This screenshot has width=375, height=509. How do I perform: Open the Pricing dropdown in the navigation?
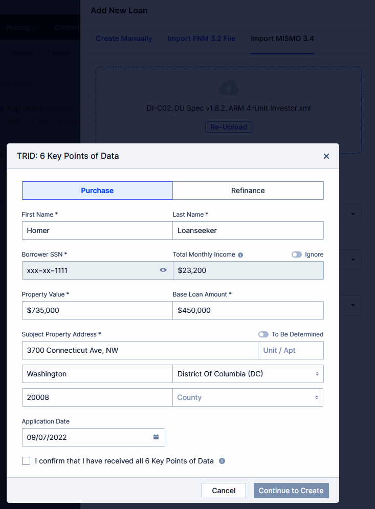pos(21,28)
